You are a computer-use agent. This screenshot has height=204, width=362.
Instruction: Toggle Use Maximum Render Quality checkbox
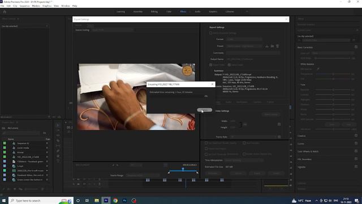(x=206, y=143)
